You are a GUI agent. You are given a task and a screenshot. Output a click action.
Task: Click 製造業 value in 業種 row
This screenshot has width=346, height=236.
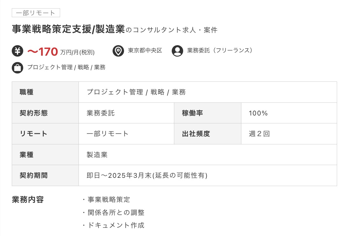[97, 155]
